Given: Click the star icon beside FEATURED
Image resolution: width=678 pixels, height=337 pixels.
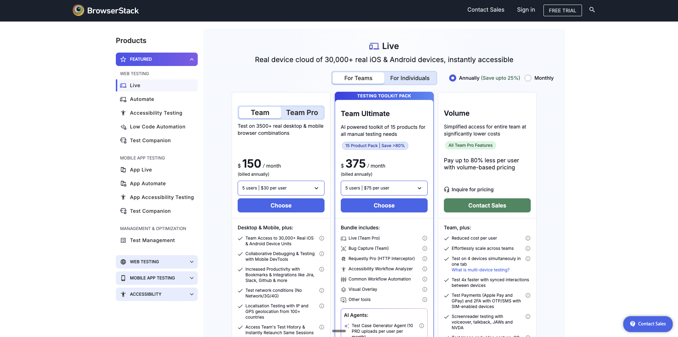Looking at the screenshot, I should click(x=123, y=59).
